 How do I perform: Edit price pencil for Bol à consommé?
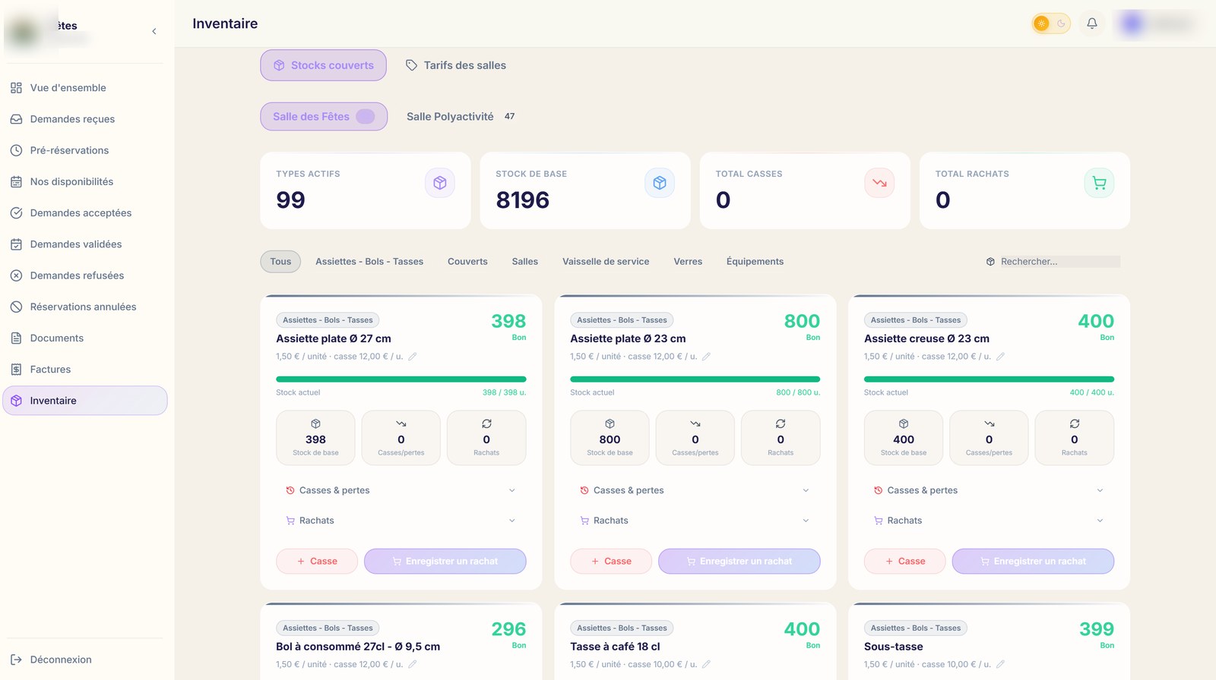(413, 664)
